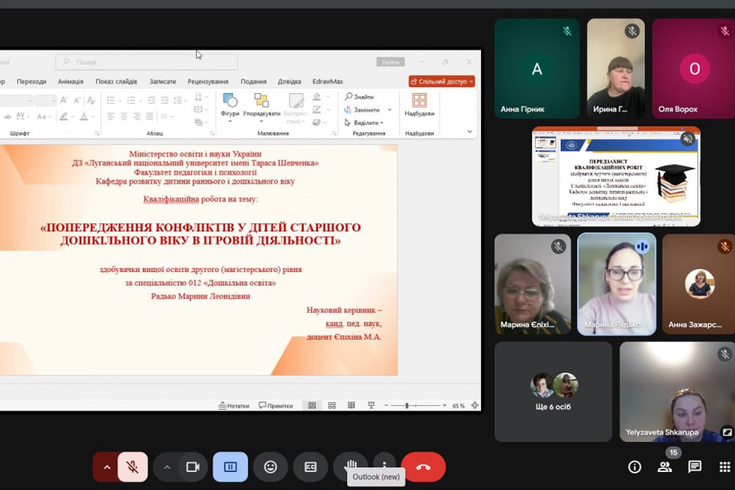Open the Виділити select dropdown
This screenshot has width=735, height=490.
(364, 122)
